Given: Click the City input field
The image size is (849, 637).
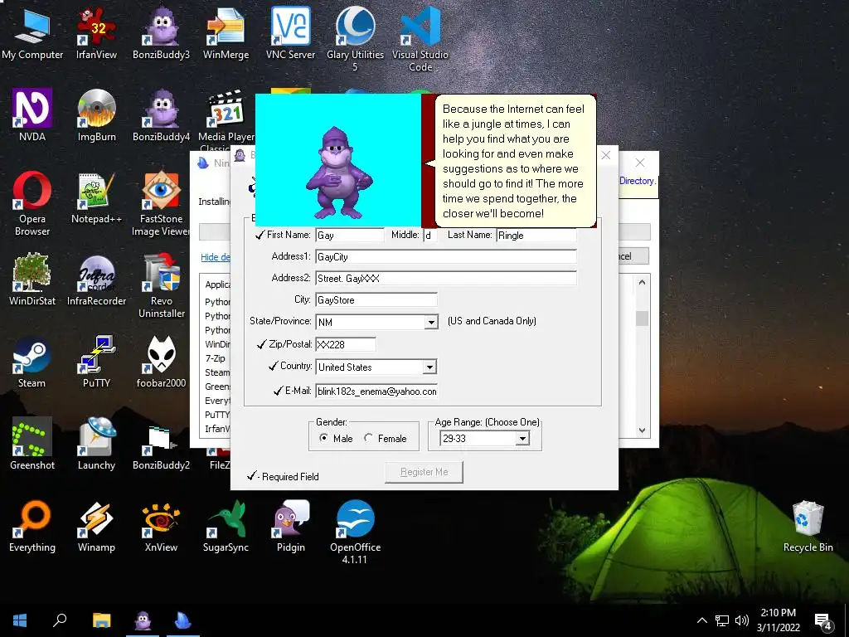Looking at the screenshot, I should pyautogui.click(x=376, y=300).
